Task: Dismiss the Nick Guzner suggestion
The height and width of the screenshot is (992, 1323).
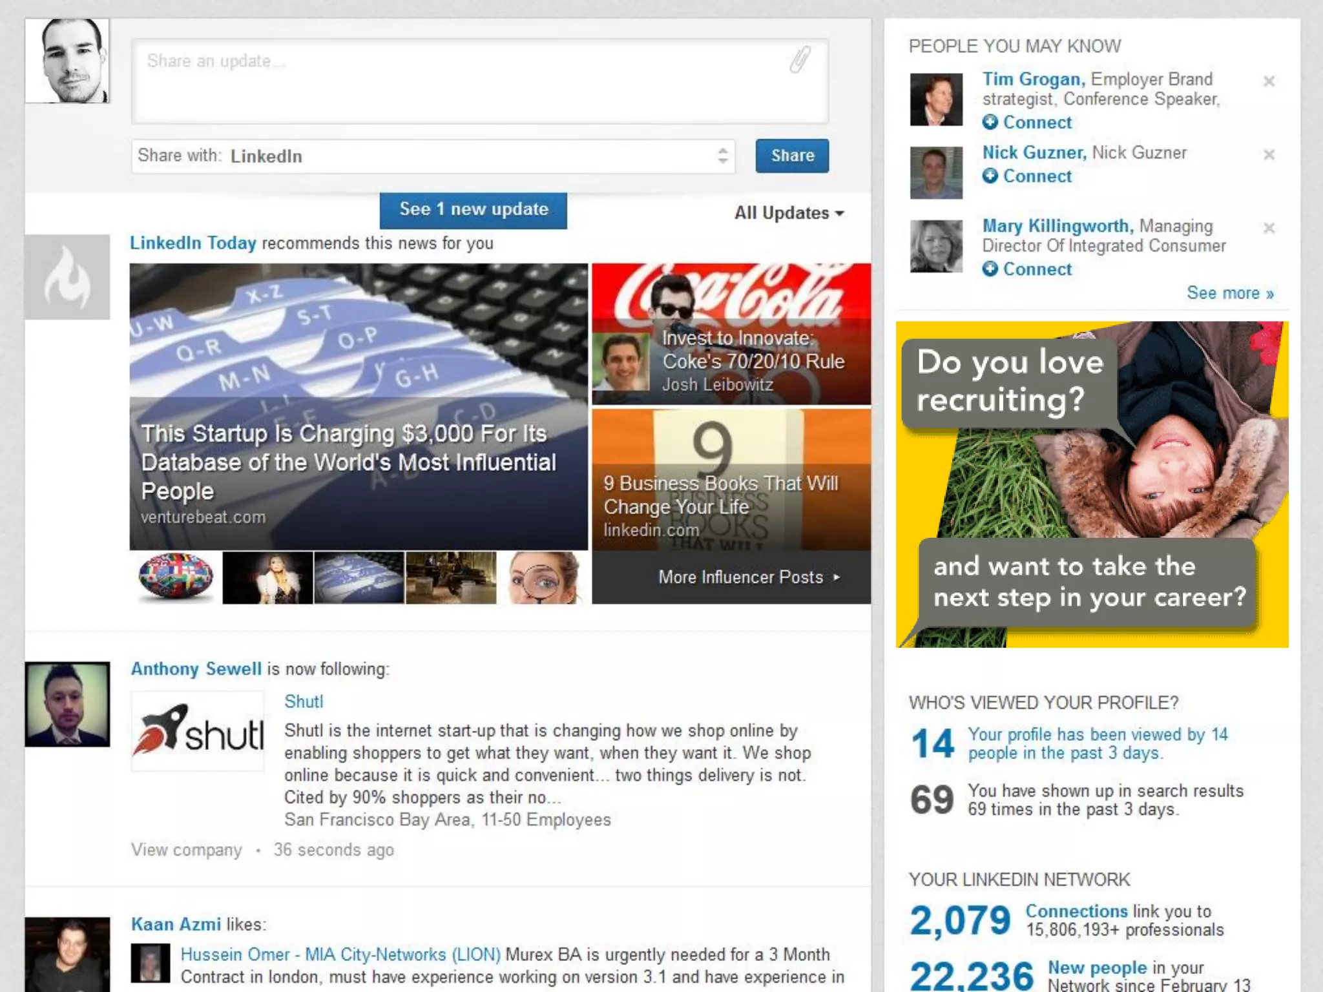Action: [x=1269, y=154]
